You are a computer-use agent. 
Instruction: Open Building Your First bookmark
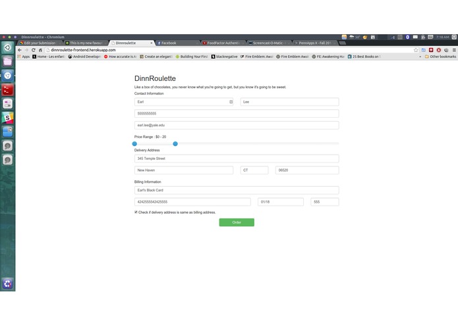tap(192, 57)
